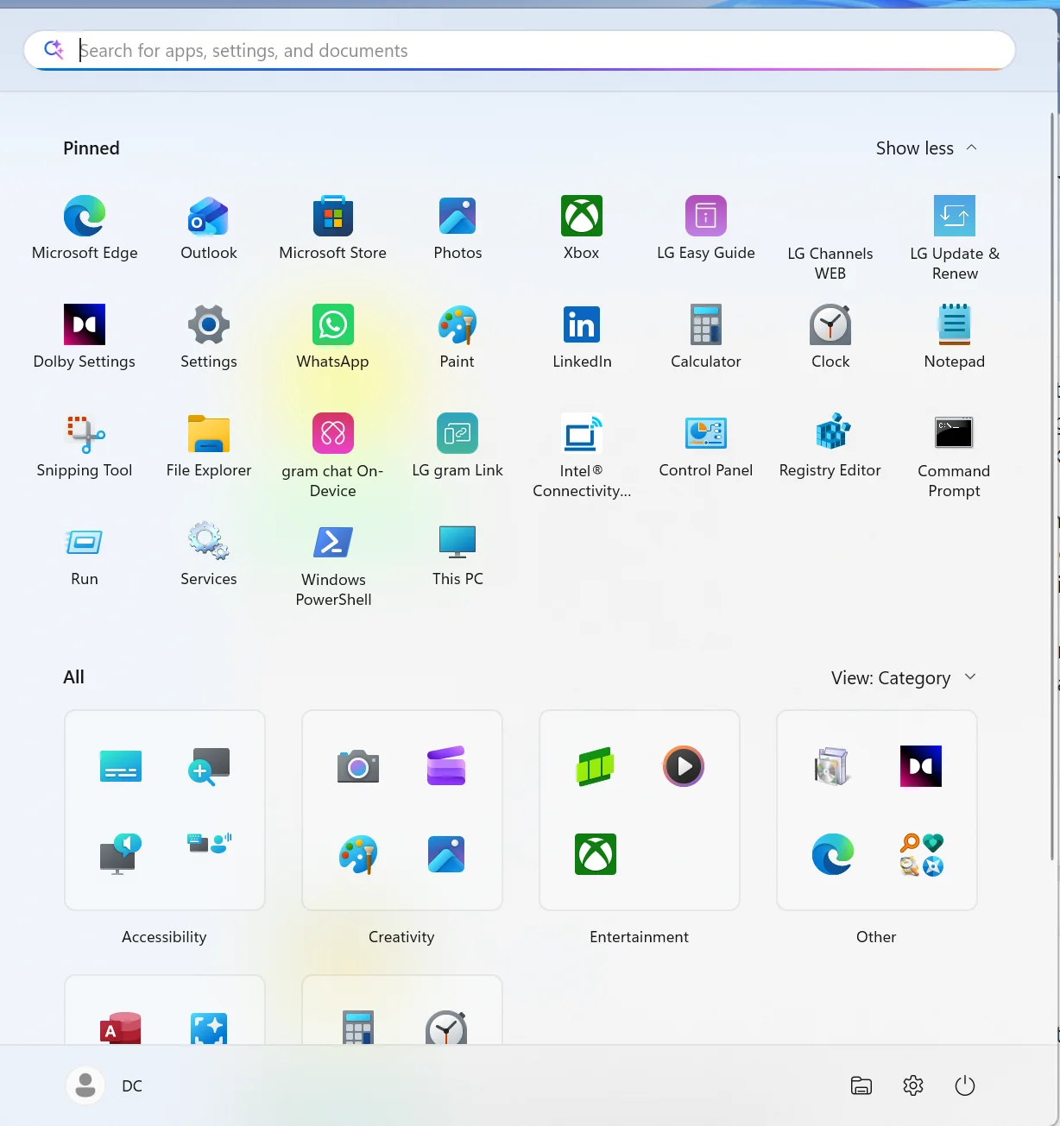Launch pinned Xbox app
Viewport: 1060px width, 1126px height.
[582, 230]
